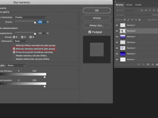The width and height of the screenshot is (158, 118).
Task: Click the lock transparent pixels icon
Action: [x=125, y=20]
